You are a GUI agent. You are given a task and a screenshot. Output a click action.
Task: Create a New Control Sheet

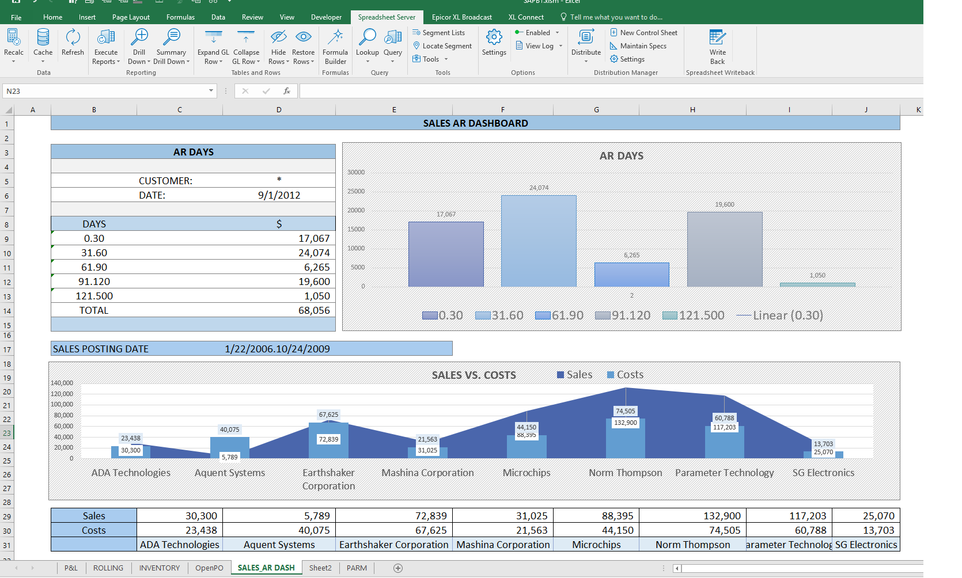click(643, 33)
